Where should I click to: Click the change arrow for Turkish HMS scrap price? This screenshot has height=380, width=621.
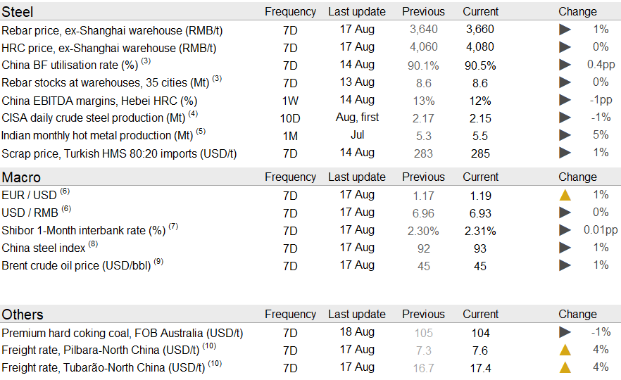pos(565,153)
